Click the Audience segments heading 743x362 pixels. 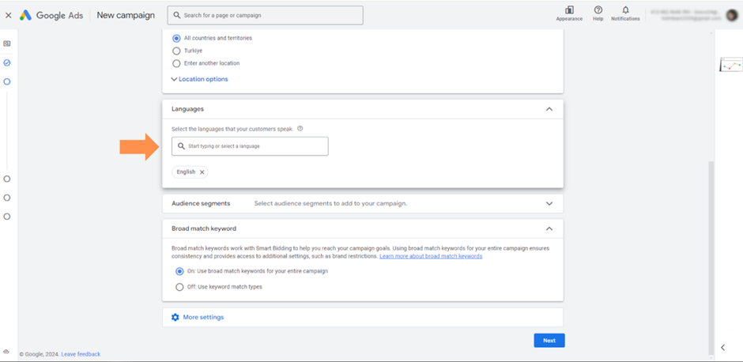[201, 204]
